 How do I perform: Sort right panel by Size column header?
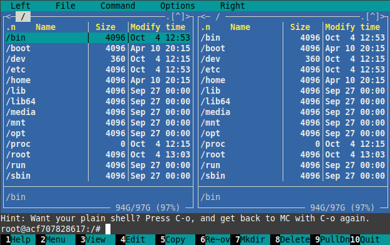[x=300, y=27]
